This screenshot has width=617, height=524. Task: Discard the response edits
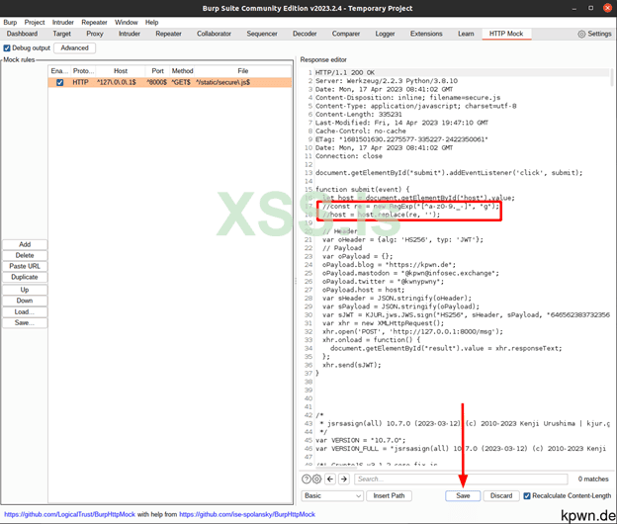[x=501, y=495]
